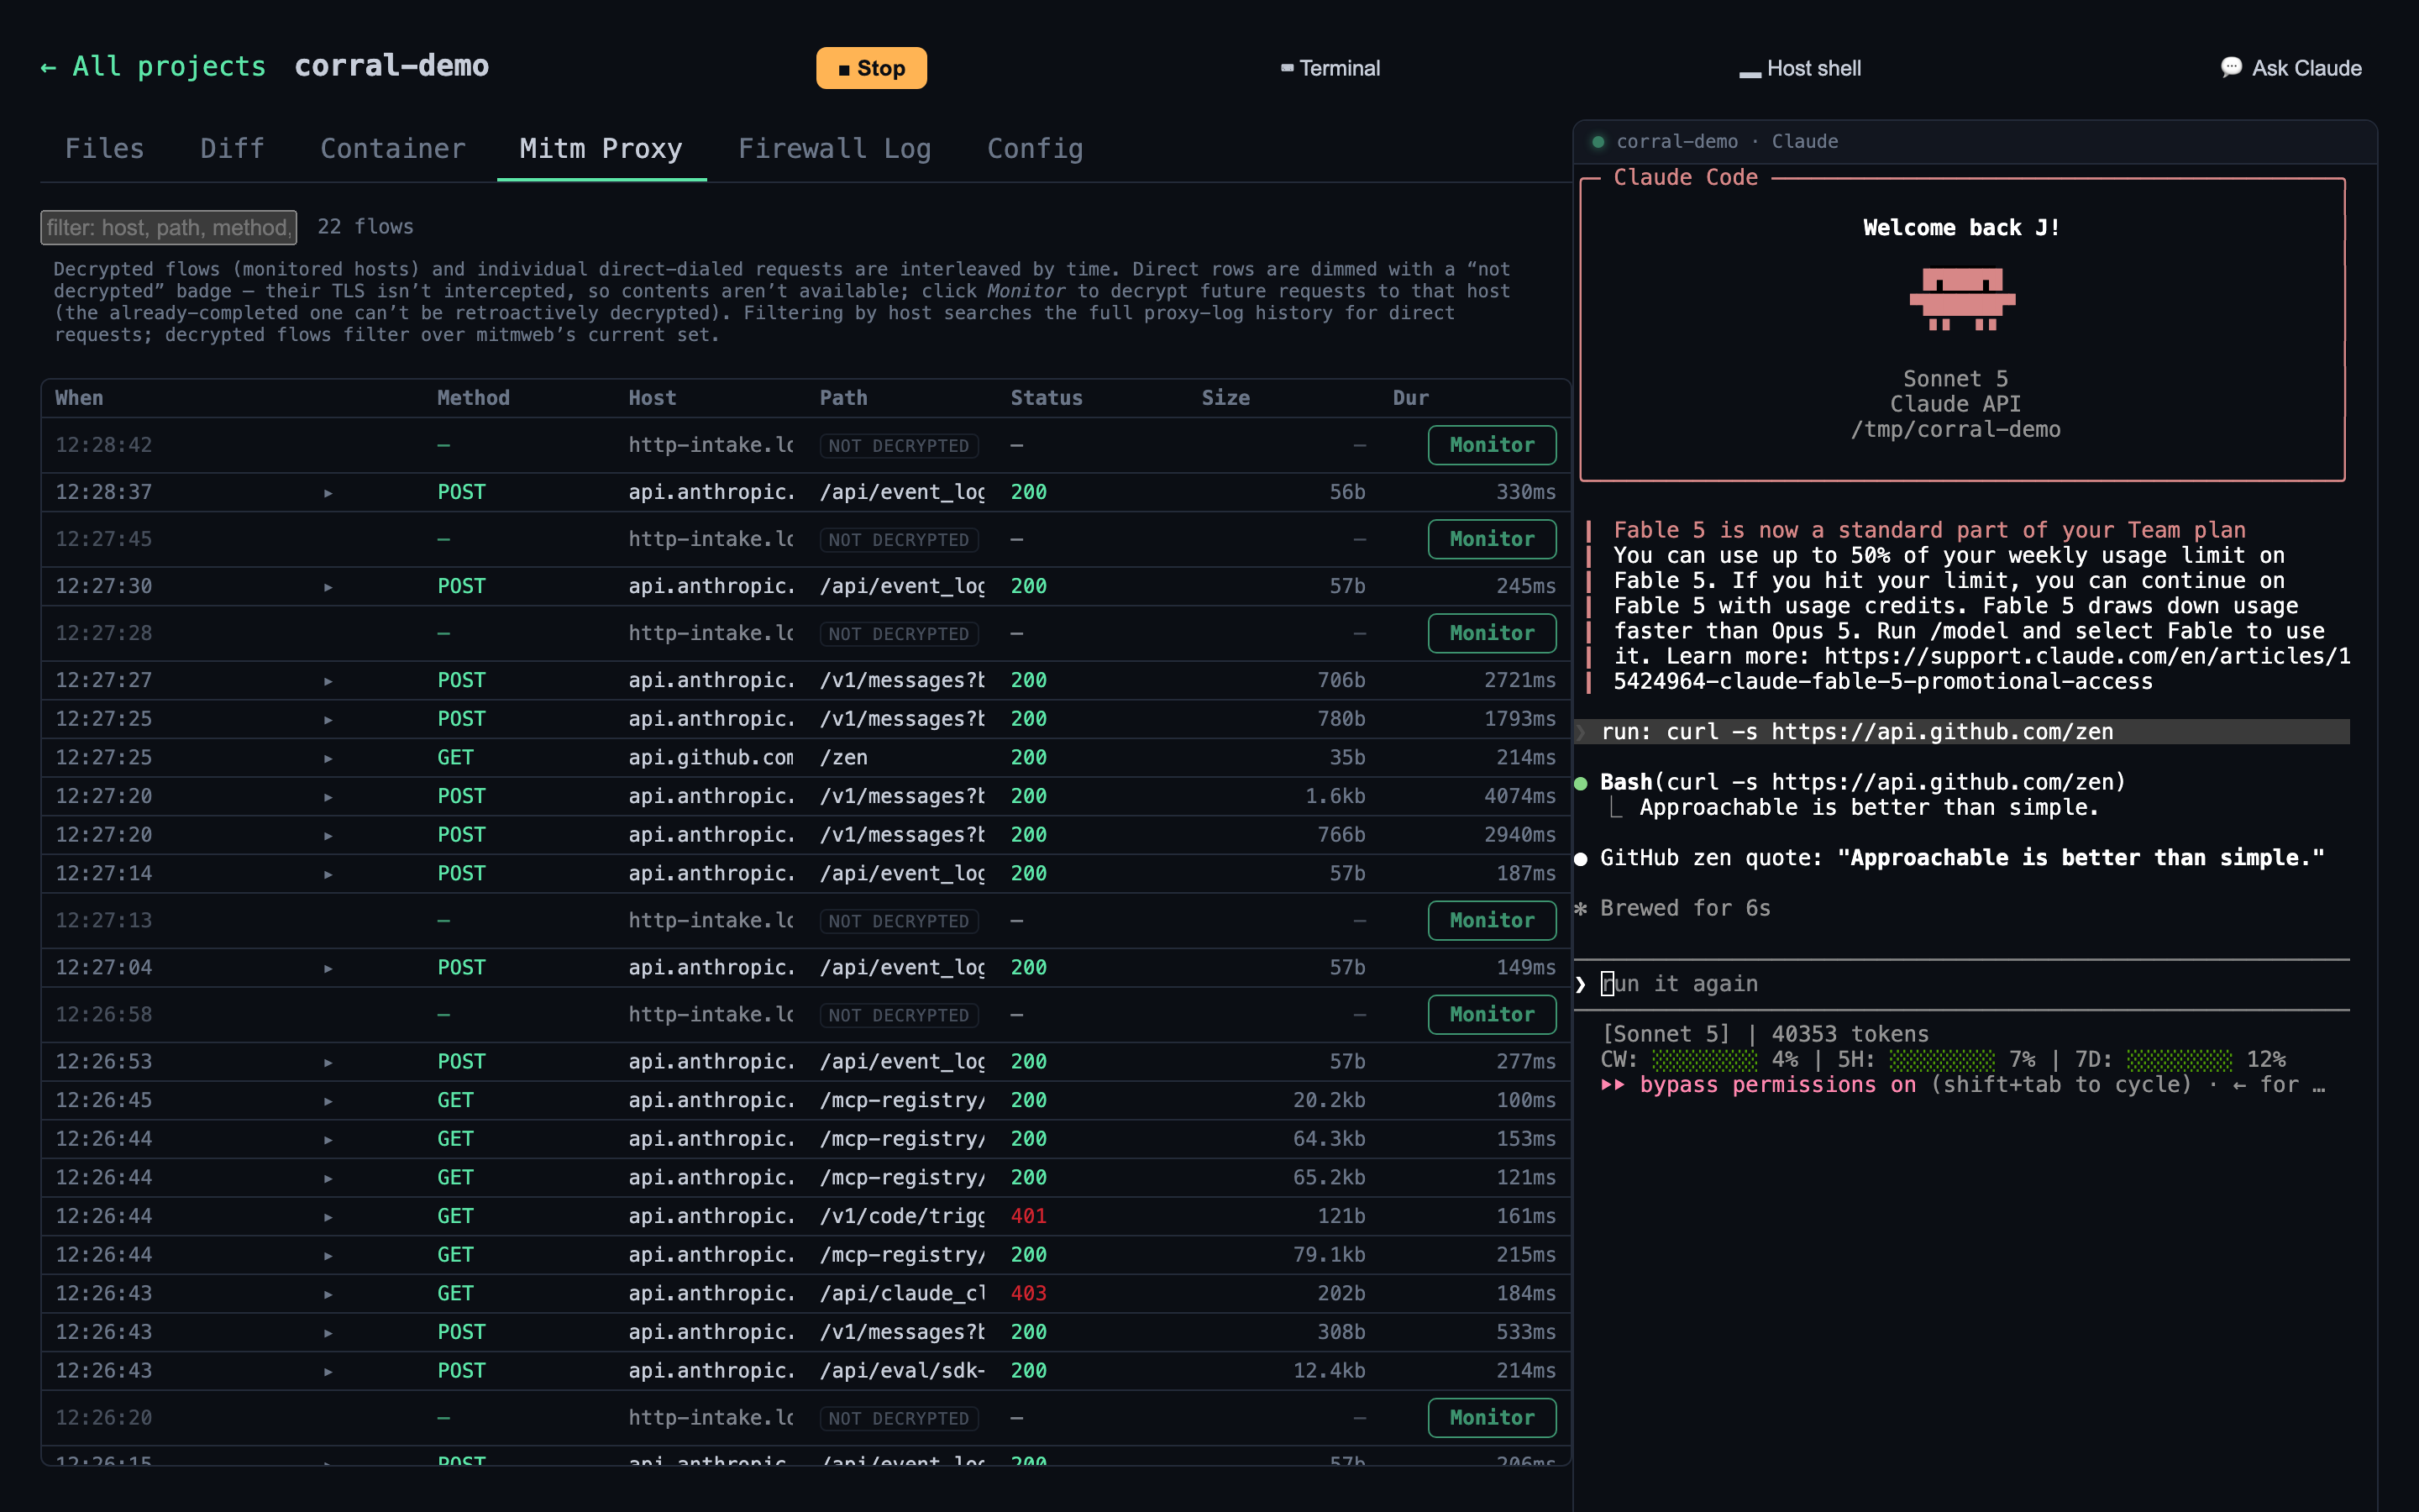Click the Host column header
2419x1512 pixels.
pos(653,398)
